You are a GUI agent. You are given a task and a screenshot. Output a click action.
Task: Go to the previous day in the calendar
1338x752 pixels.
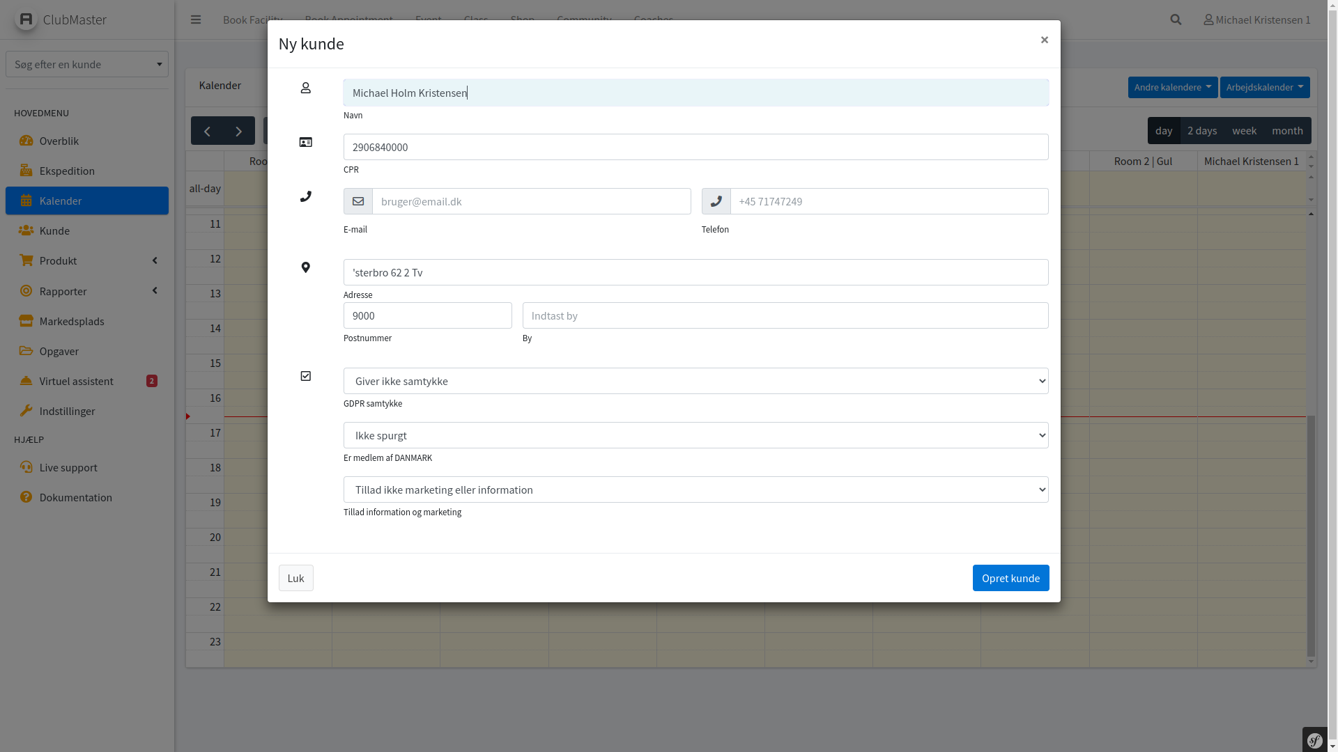207,131
